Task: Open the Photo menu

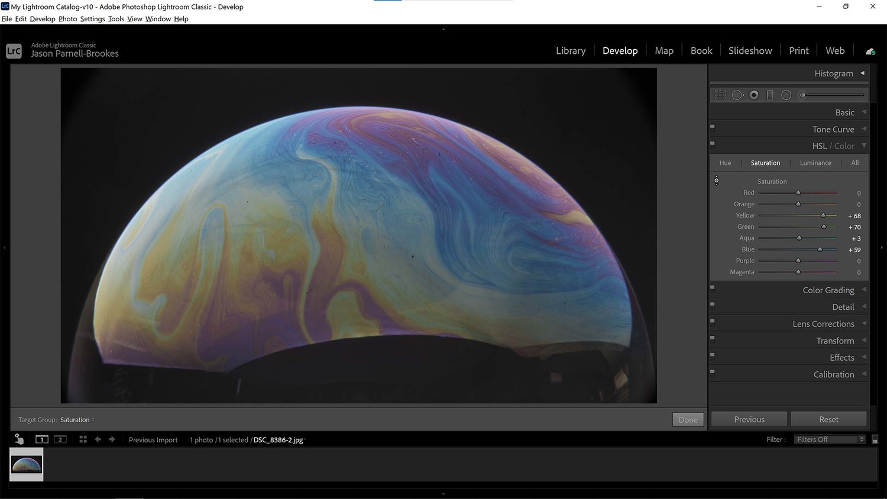Action: pos(67,19)
